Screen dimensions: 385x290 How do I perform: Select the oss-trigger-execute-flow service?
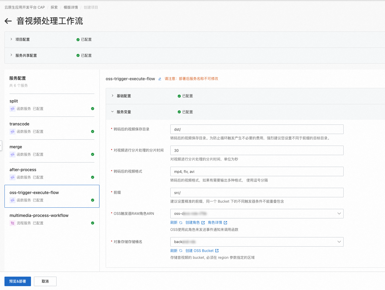(x=52, y=196)
